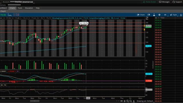Open Messages
183x103 pixels.
tap(164, 2)
